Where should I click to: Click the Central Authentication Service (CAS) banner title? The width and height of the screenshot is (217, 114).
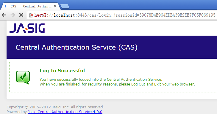tap(77, 47)
